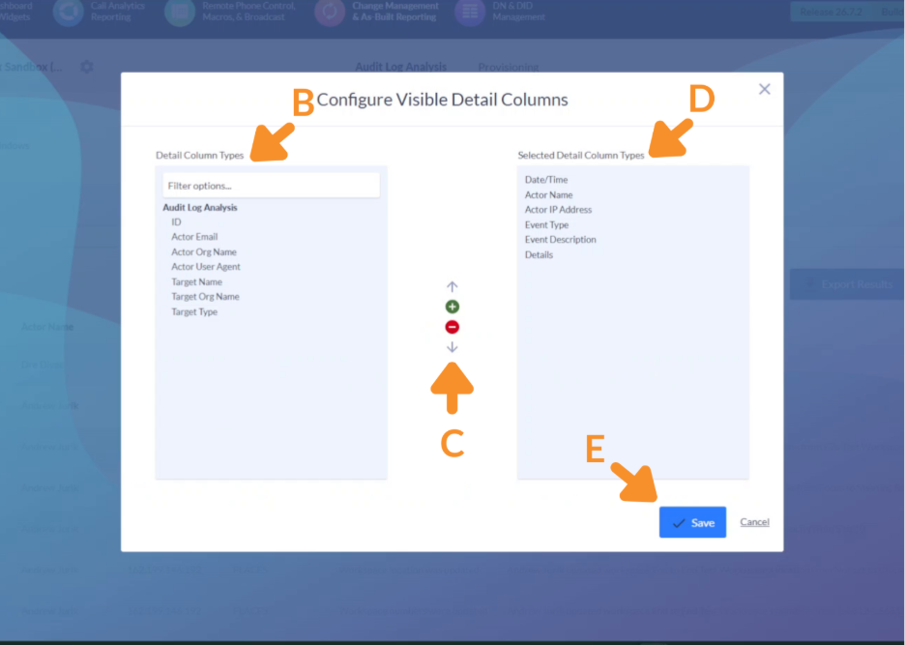
Task: Select Details in selected columns
Action: pyautogui.click(x=539, y=254)
